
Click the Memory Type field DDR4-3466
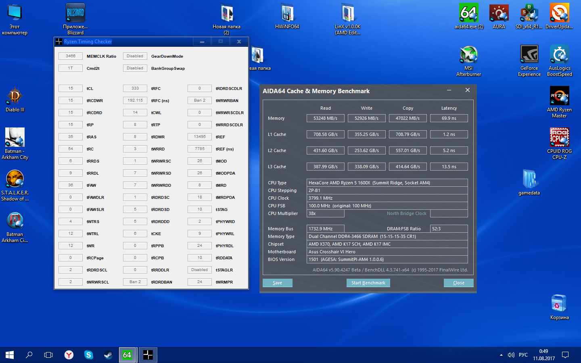point(387,236)
